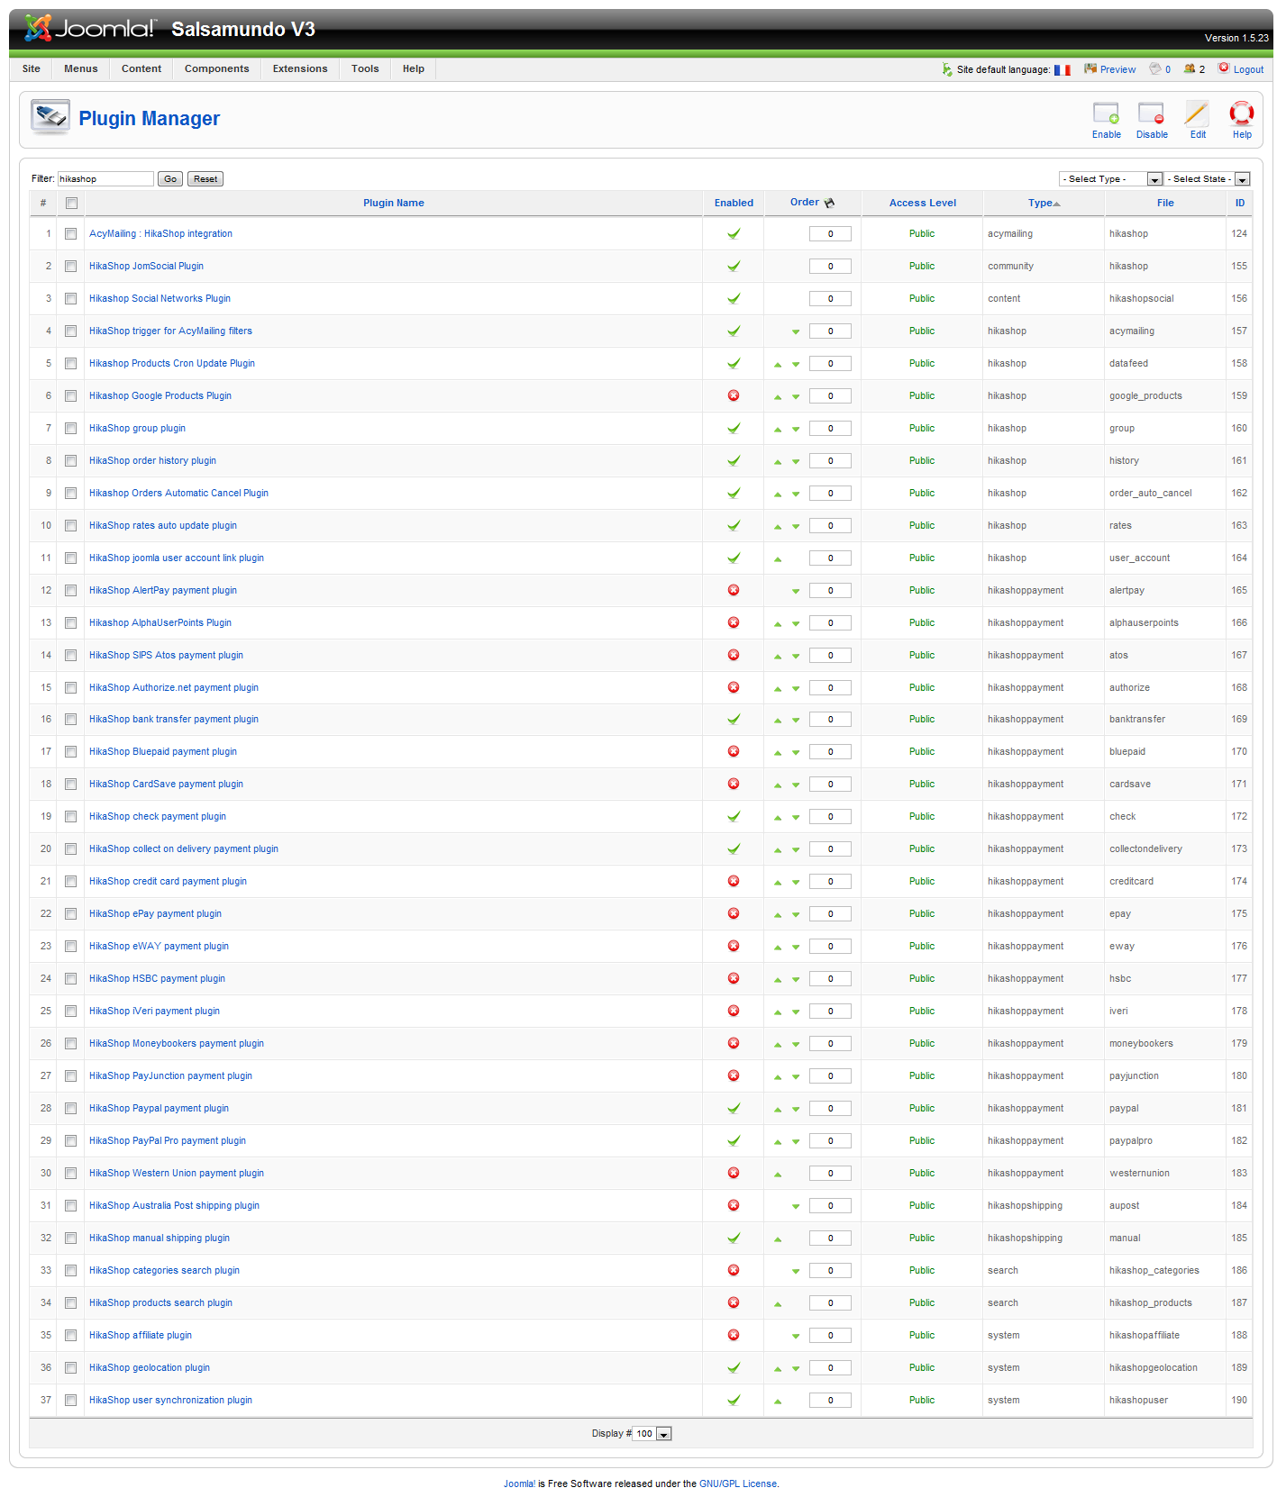Move HikaShop joomla user account link plugin up
This screenshot has width=1277, height=1488.
[778, 559]
